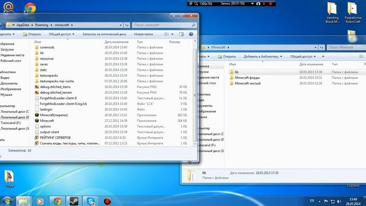Viewport: 366px width, 206px height.
Task: Open Общий доступ menu in .minecraft window
Action: [61, 34]
